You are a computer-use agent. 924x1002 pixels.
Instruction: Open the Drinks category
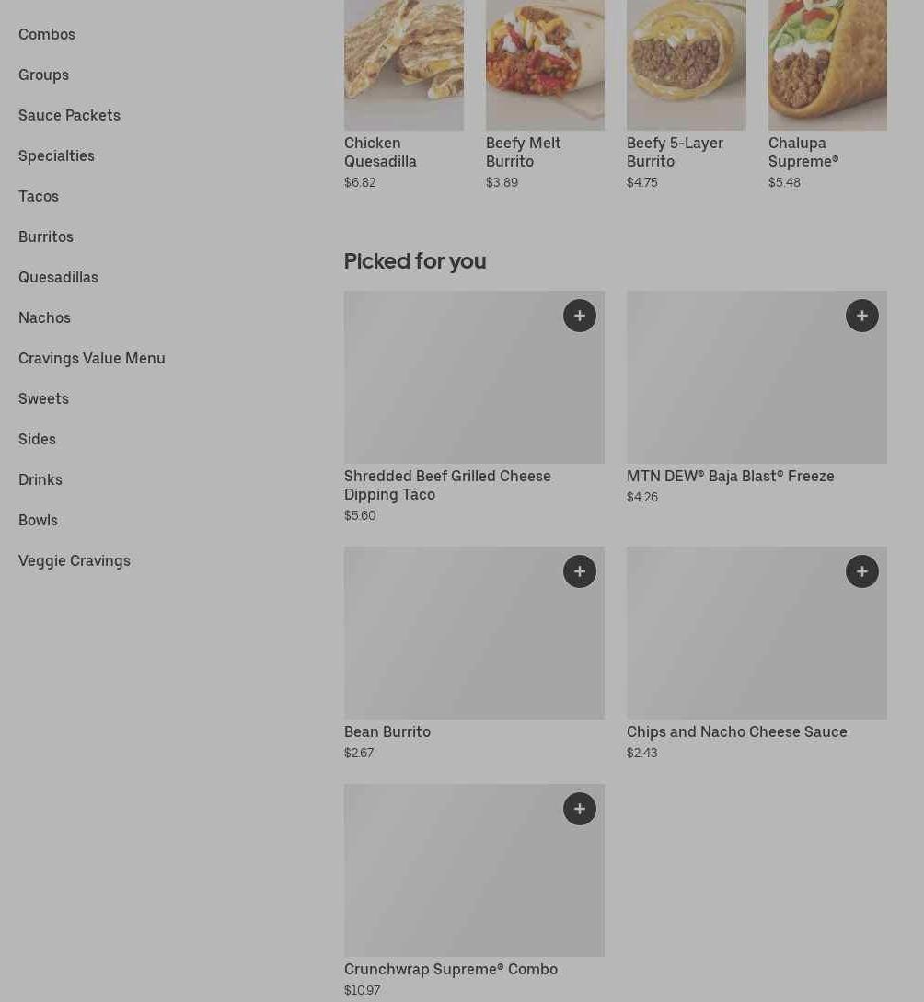40,479
